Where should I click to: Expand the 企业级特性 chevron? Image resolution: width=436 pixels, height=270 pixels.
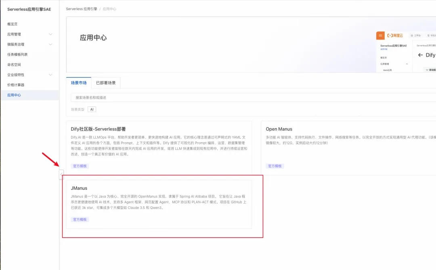pos(50,75)
